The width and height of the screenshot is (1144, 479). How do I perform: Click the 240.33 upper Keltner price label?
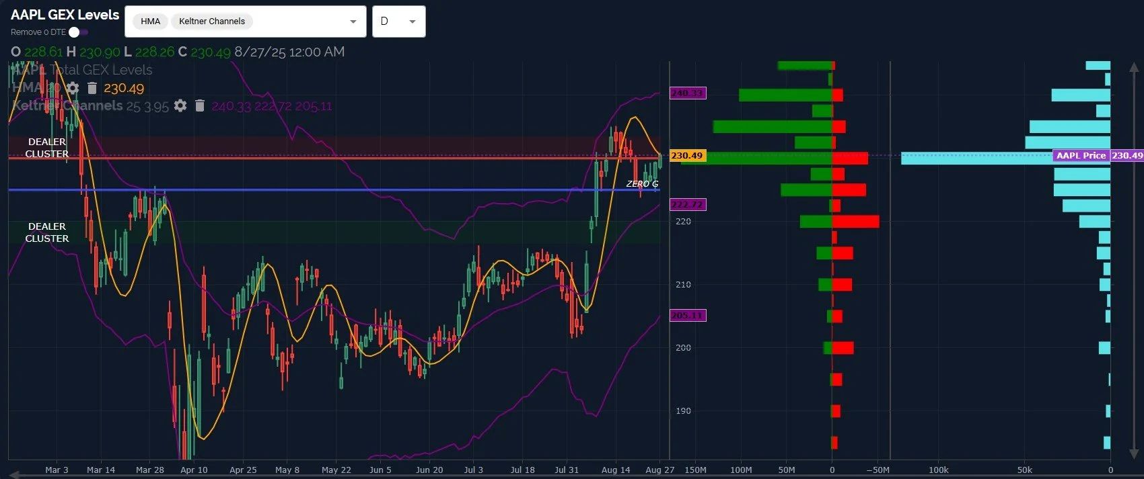click(688, 93)
